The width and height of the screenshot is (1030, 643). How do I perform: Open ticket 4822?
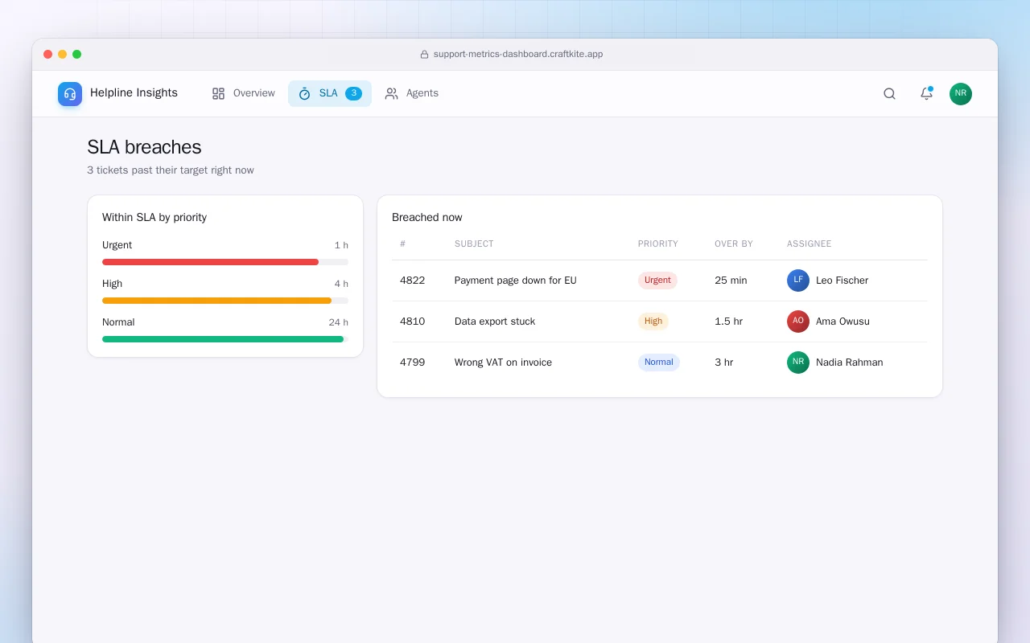413,281
